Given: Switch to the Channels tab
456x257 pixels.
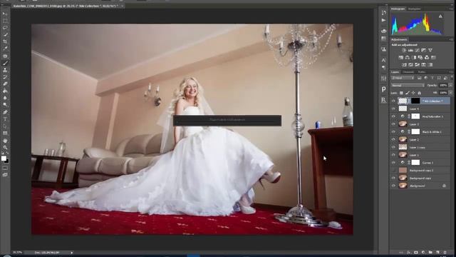Looking at the screenshot, I should coord(408,72).
